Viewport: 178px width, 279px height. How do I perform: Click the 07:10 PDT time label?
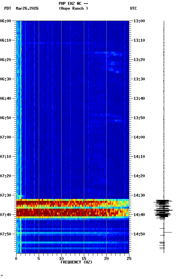5,157
